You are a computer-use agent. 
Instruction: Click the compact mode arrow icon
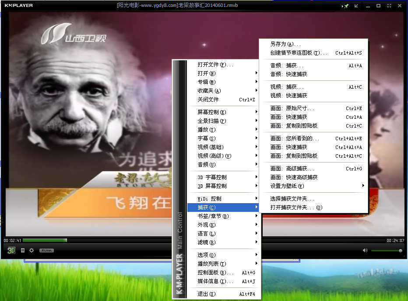356,6
